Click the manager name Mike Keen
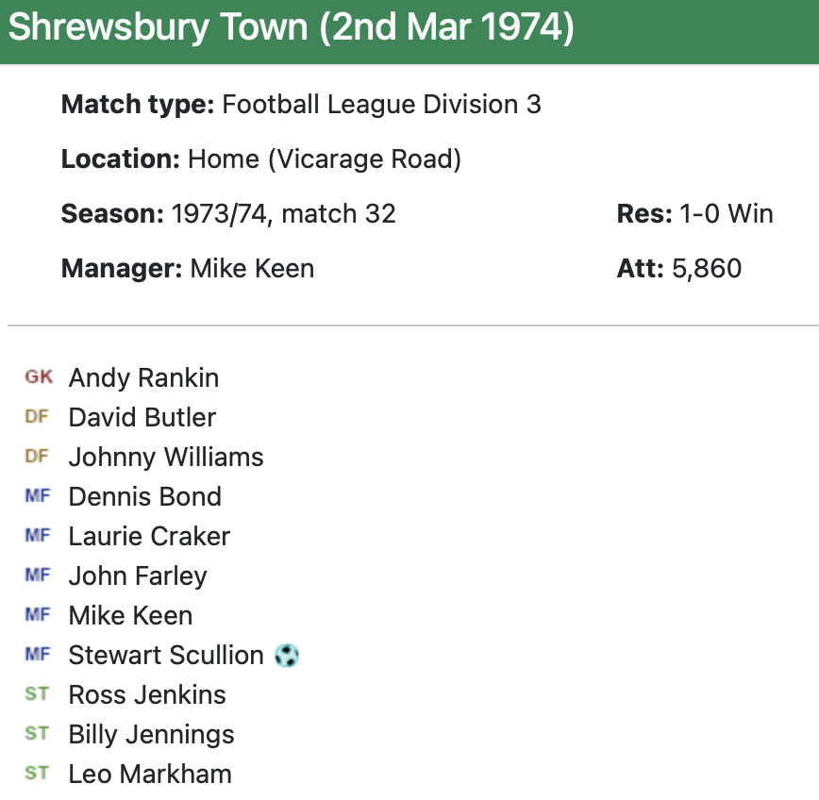The height and width of the screenshot is (800, 819). (252, 269)
